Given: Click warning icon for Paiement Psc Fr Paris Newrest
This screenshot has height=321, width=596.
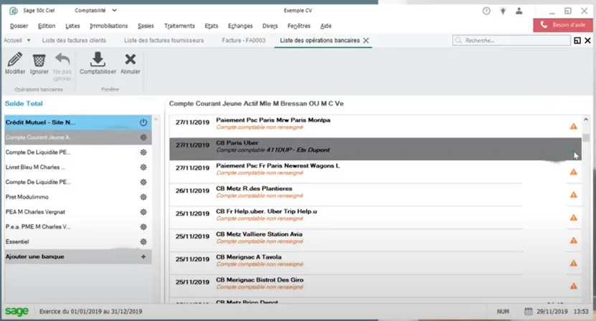Looking at the screenshot, I should coord(574,172).
